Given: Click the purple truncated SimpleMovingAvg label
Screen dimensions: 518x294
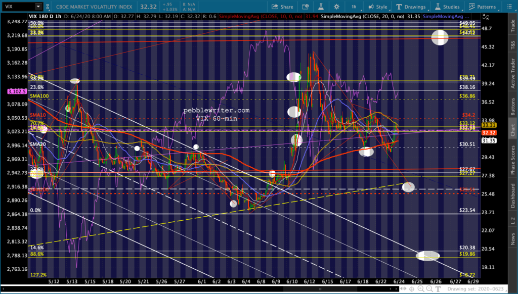Looking at the screenshot, I should 446,17.
